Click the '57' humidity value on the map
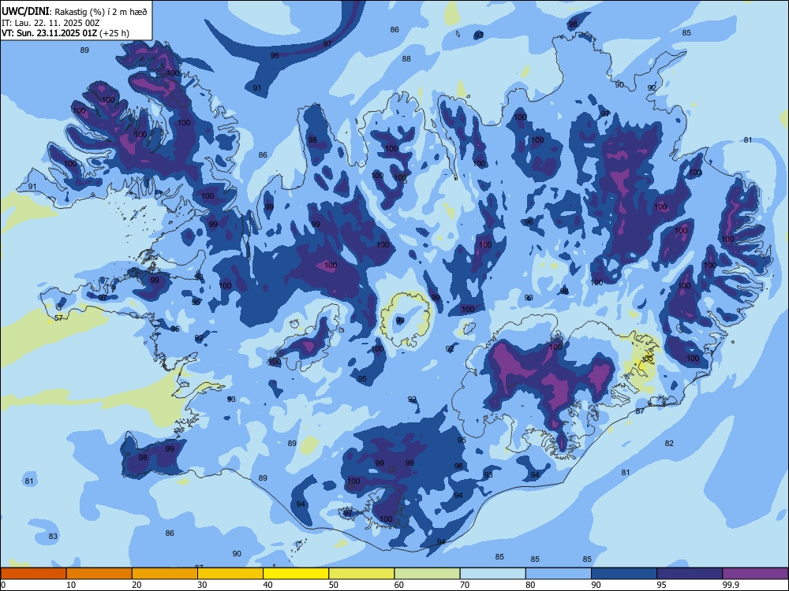Image resolution: width=789 pixels, height=591 pixels. 58,318
